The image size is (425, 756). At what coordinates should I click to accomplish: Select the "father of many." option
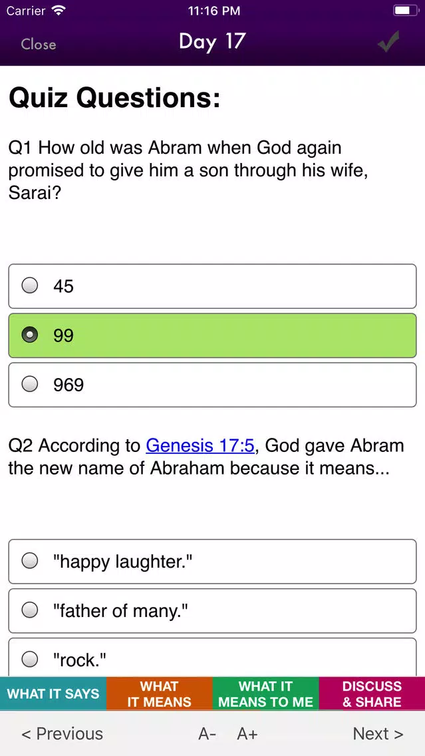point(213,610)
